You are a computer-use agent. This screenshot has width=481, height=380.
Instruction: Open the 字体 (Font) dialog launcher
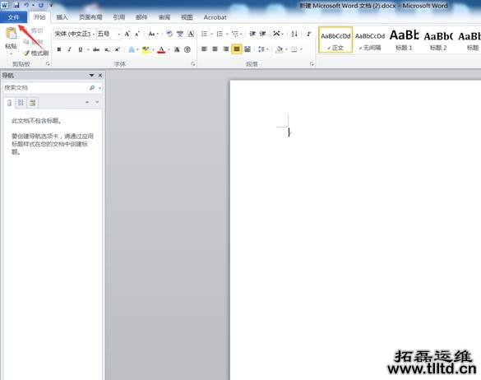pyautogui.click(x=192, y=64)
